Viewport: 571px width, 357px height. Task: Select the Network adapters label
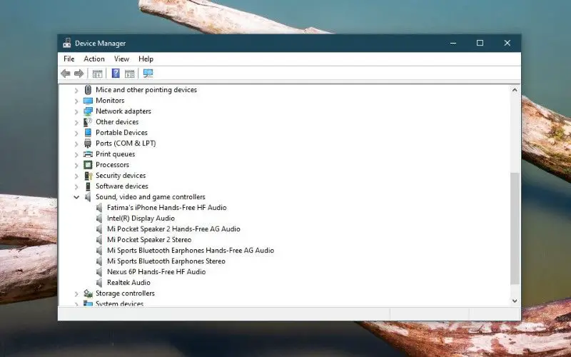[x=123, y=111]
